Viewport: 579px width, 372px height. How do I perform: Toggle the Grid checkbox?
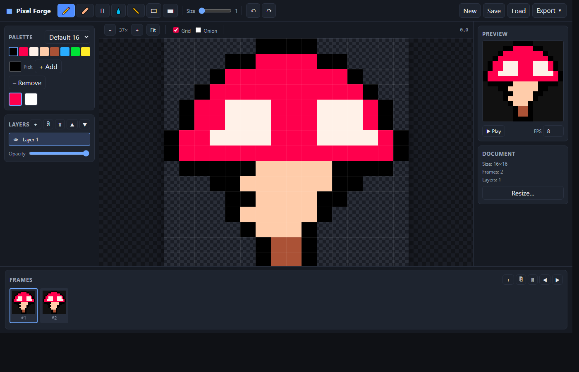pyautogui.click(x=176, y=30)
